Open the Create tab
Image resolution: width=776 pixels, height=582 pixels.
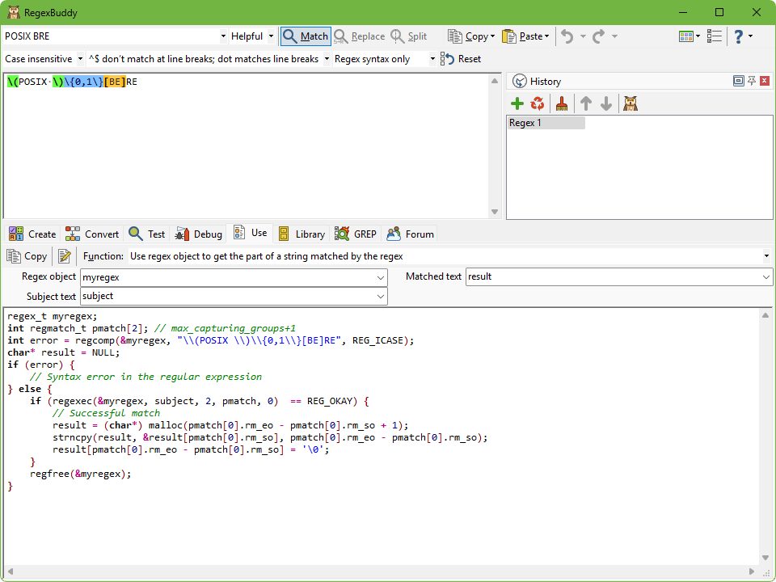32,234
